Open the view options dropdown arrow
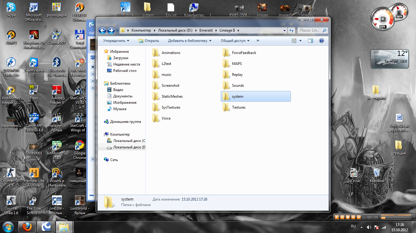Viewport: 416px width, 233px height. [300, 41]
